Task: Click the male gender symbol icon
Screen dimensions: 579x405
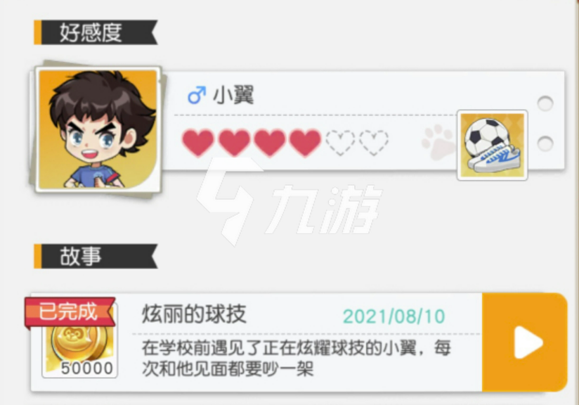Action: (197, 96)
